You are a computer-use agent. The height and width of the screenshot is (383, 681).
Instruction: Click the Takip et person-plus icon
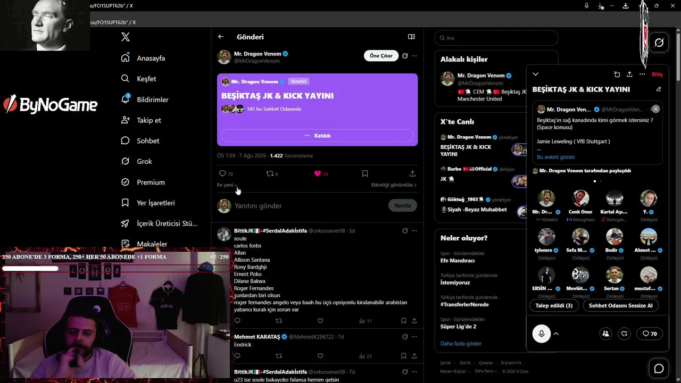point(126,120)
